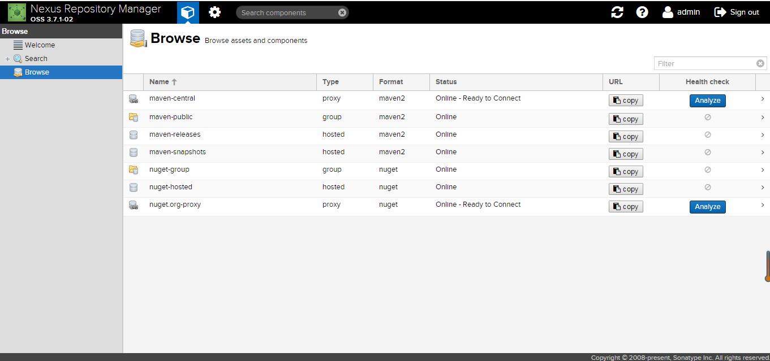Analyze health check for maven-central

tap(707, 101)
